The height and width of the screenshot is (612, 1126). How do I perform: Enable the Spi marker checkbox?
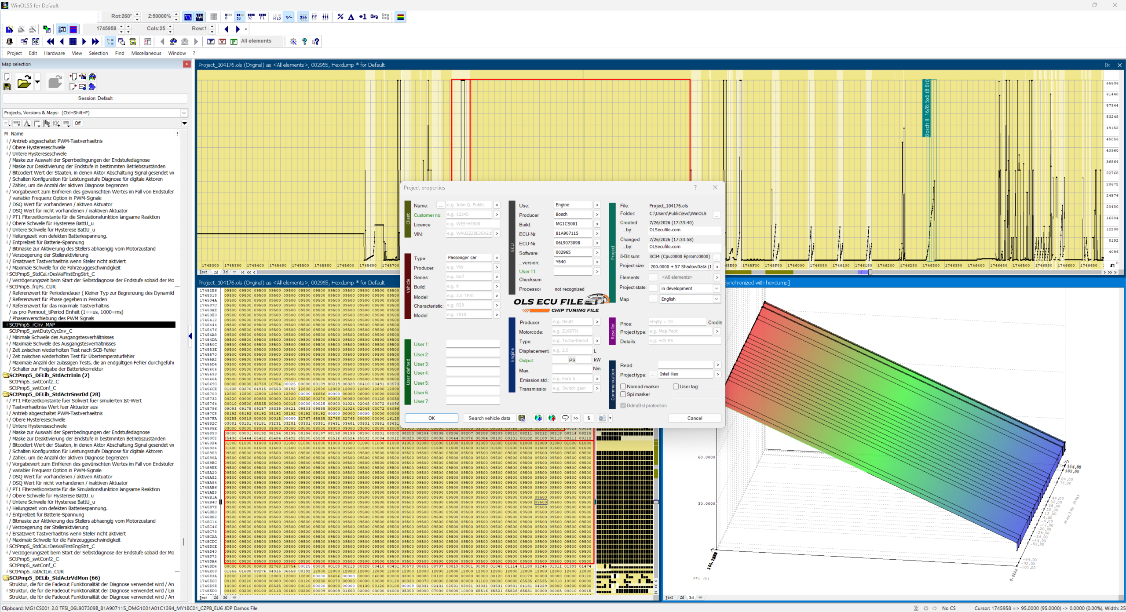[623, 394]
